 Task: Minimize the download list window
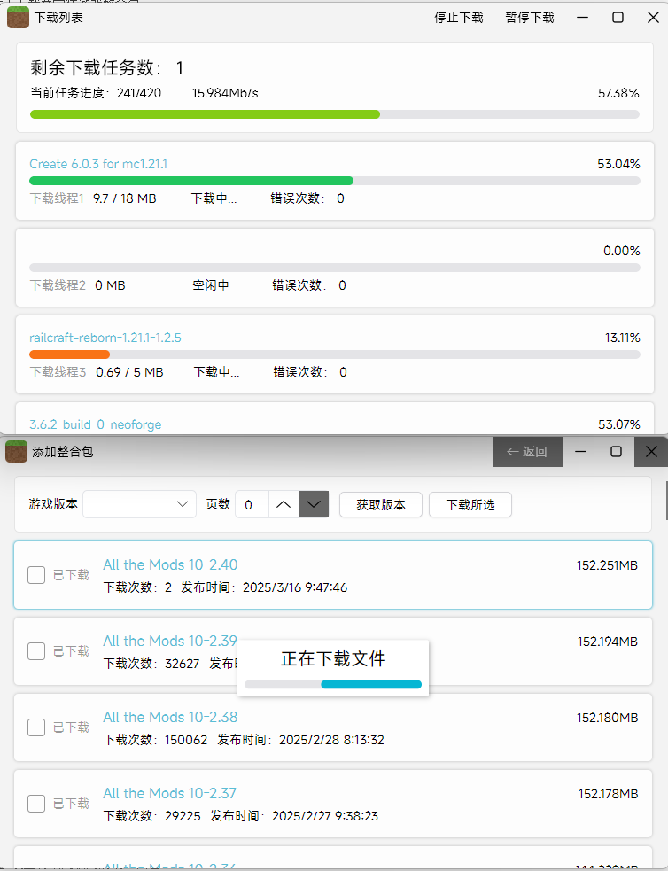click(x=583, y=17)
